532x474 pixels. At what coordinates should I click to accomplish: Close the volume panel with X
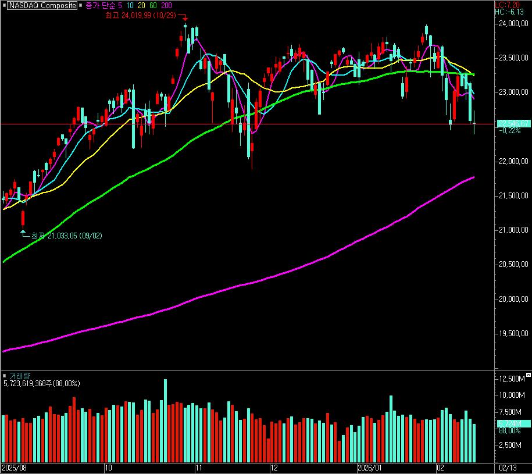(527, 374)
